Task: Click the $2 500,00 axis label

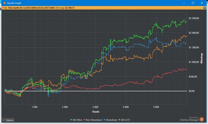Action: coord(194,18)
